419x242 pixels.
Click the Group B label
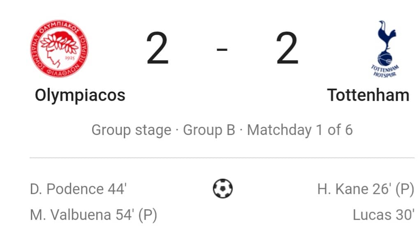point(209,130)
